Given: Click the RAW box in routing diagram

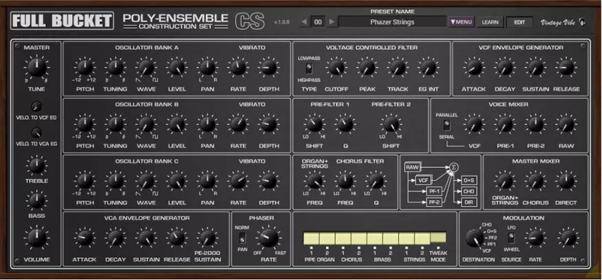Looking at the screenshot, I should [x=413, y=167].
